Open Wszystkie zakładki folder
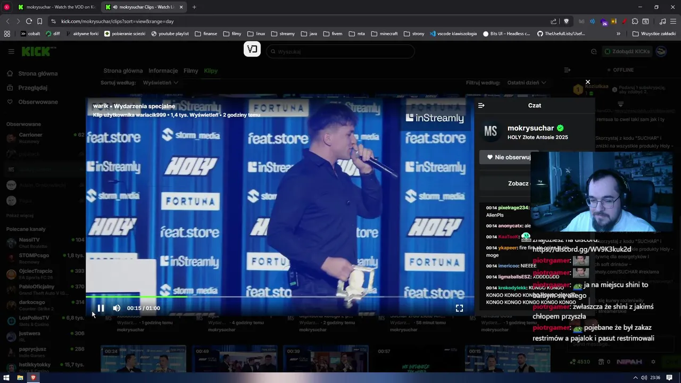The height and width of the screenshot is (383, 681). click(654, 34)
